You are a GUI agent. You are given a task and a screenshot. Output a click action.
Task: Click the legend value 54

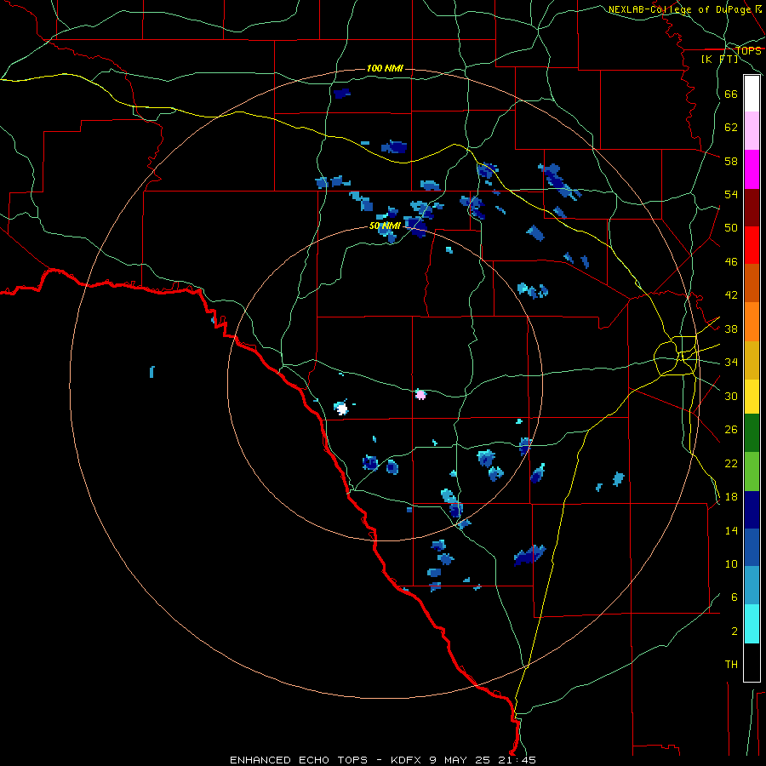point(731,194)
